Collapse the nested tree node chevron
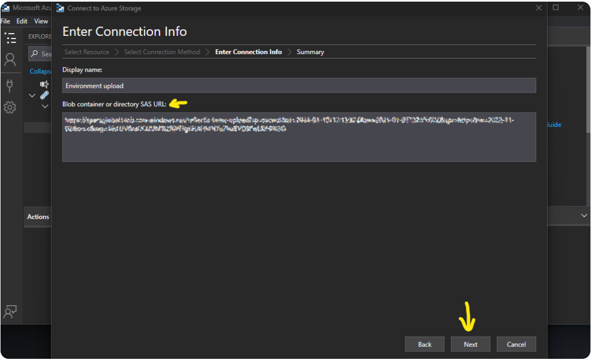The image size is (591, 361). [x=45, y=106]
